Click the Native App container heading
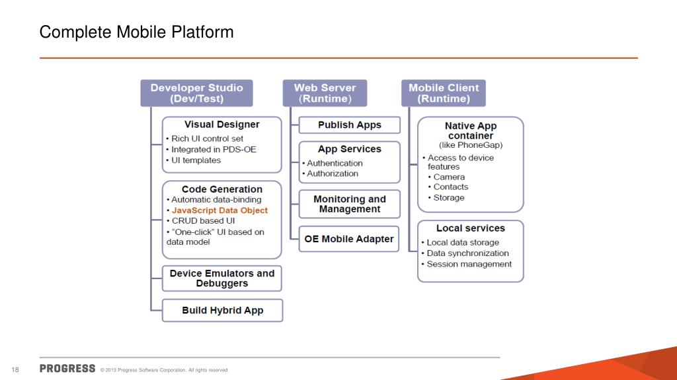The width and height of the screenshot is (677, 380). [471, 131]
